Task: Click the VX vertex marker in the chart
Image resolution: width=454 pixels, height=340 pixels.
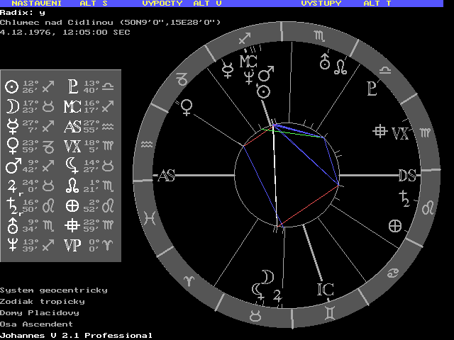Action: point(393,132)
